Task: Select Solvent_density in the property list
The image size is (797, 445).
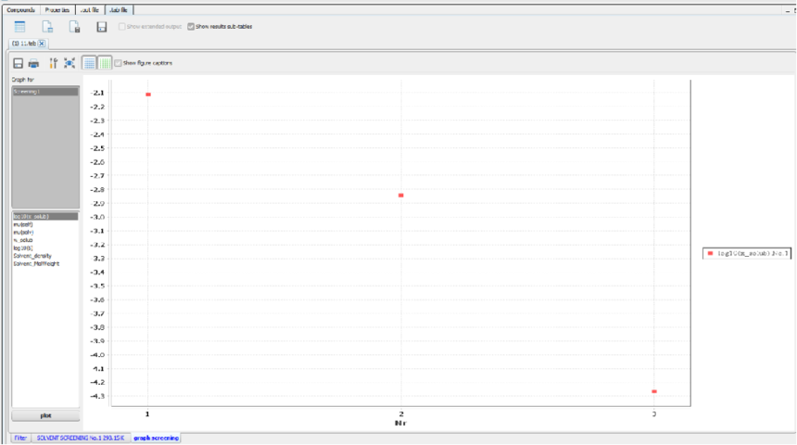Action: pyautogui.click(x=32, y=256)
